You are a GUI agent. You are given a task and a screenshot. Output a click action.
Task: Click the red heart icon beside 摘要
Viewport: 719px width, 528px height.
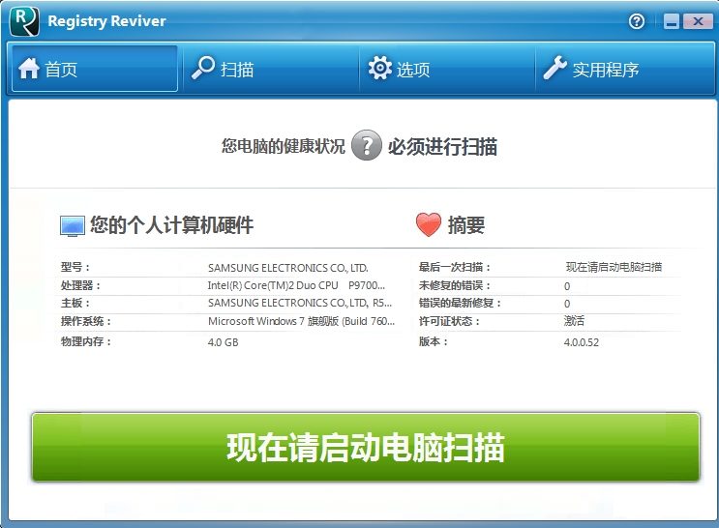pos(429,224)
